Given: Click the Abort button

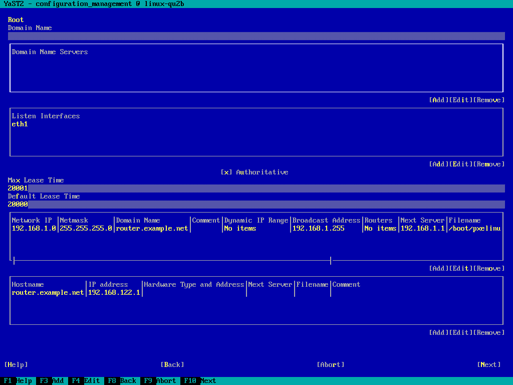Looking at the screenshot, I should [331, 364].
